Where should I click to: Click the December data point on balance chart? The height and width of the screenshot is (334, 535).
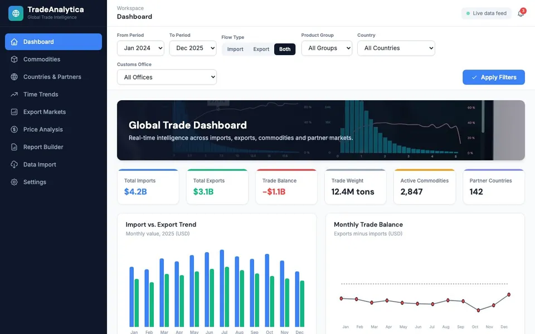click(509, 294)
